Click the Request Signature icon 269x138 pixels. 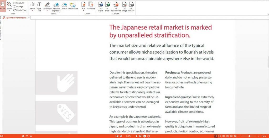56,6
